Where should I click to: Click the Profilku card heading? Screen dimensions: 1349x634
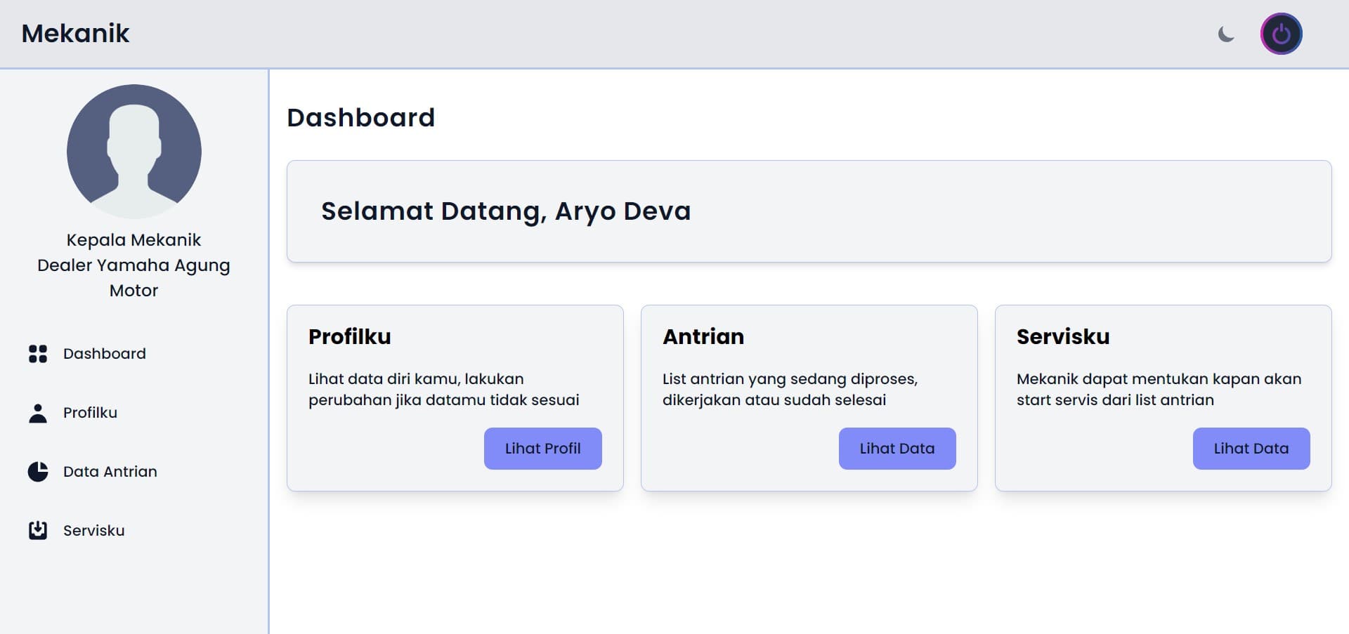pyautogui.click(x=350, y=337)
